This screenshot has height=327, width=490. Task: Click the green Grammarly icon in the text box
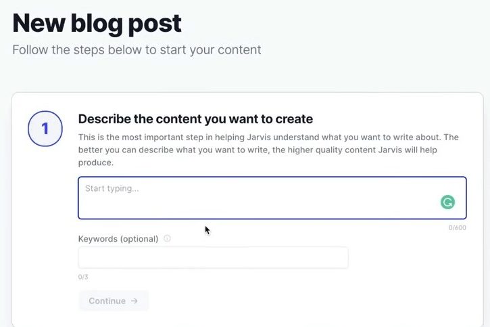pyautogui.click(x=447, y=202)
